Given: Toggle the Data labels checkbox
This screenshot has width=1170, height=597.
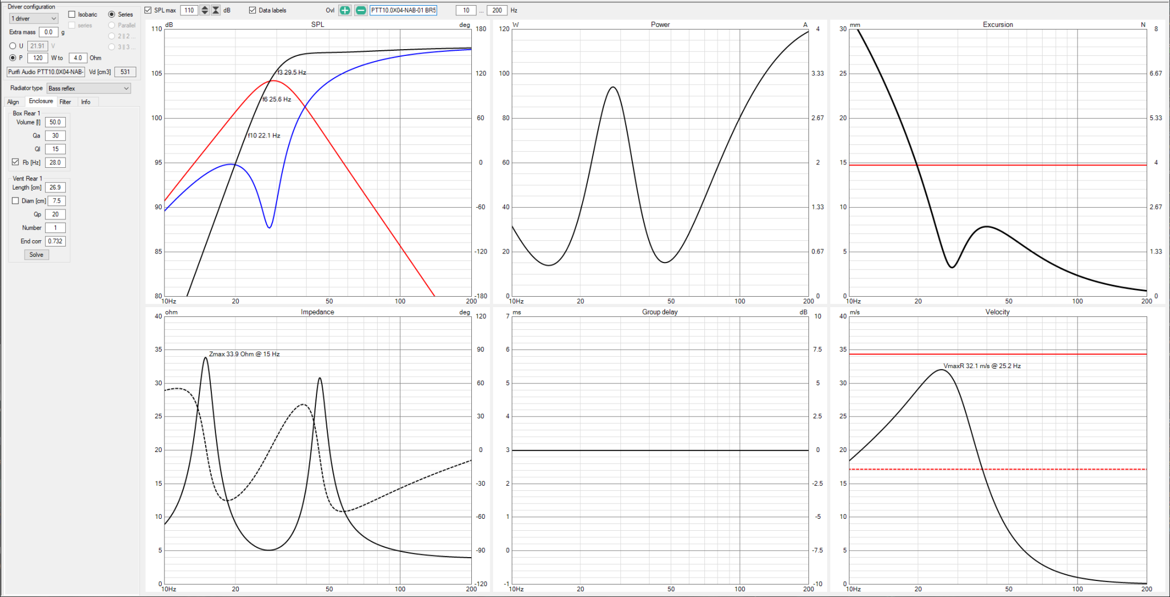Looking at the screenshot, I should [253, 10].
